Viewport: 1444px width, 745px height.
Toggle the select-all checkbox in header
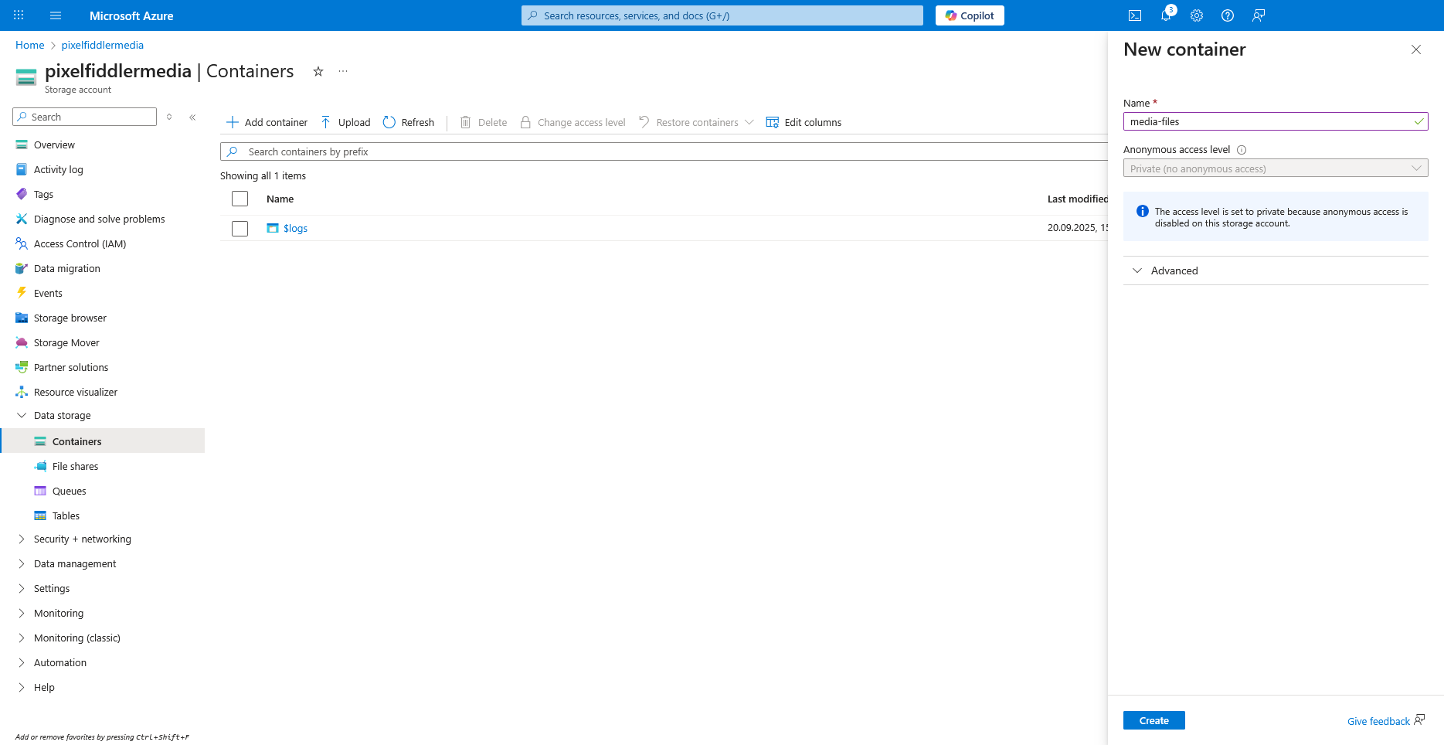tap(240, 199)
